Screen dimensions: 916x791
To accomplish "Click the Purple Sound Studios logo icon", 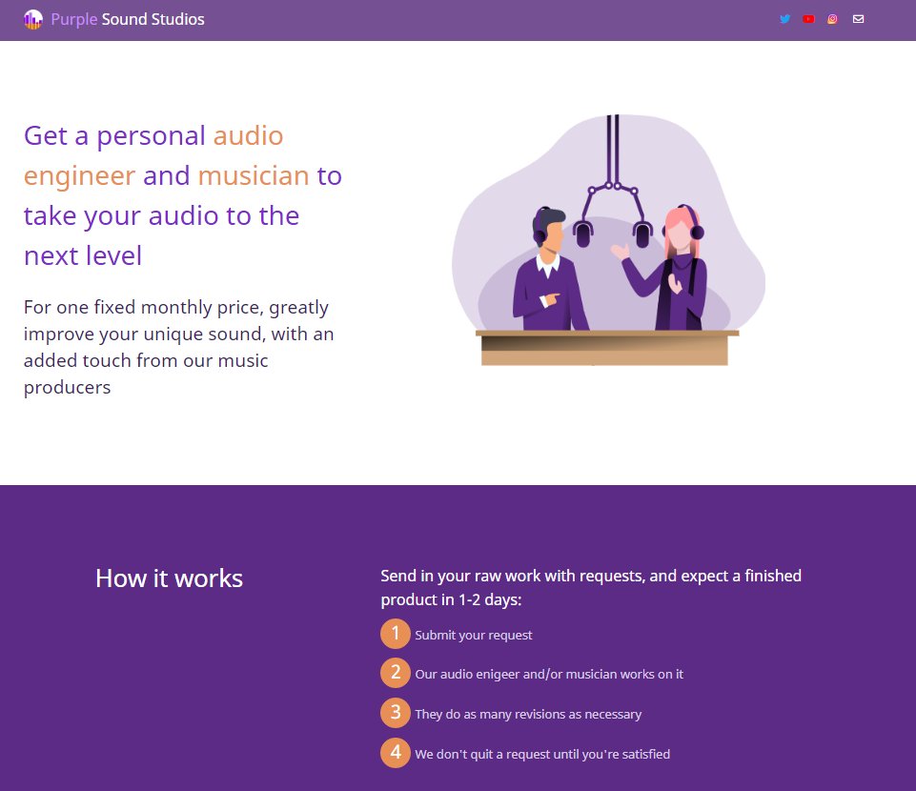I will [x=33, y=19].
